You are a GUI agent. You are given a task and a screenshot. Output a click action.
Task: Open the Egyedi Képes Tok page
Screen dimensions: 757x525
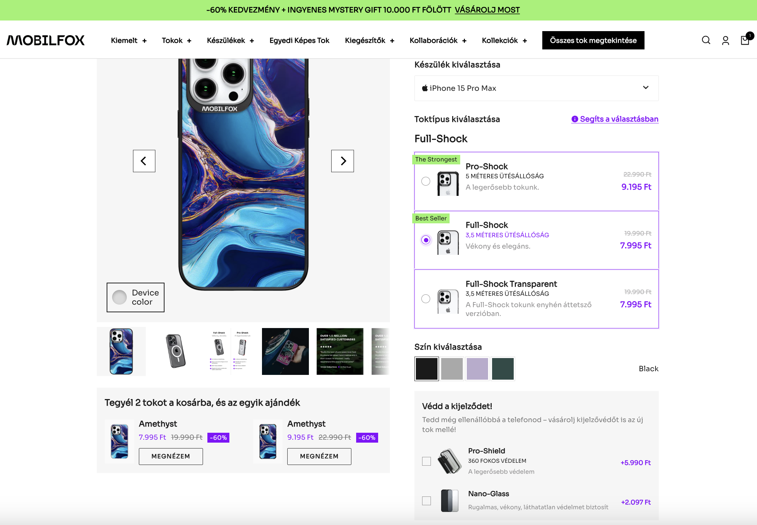[x=299, y=40]
